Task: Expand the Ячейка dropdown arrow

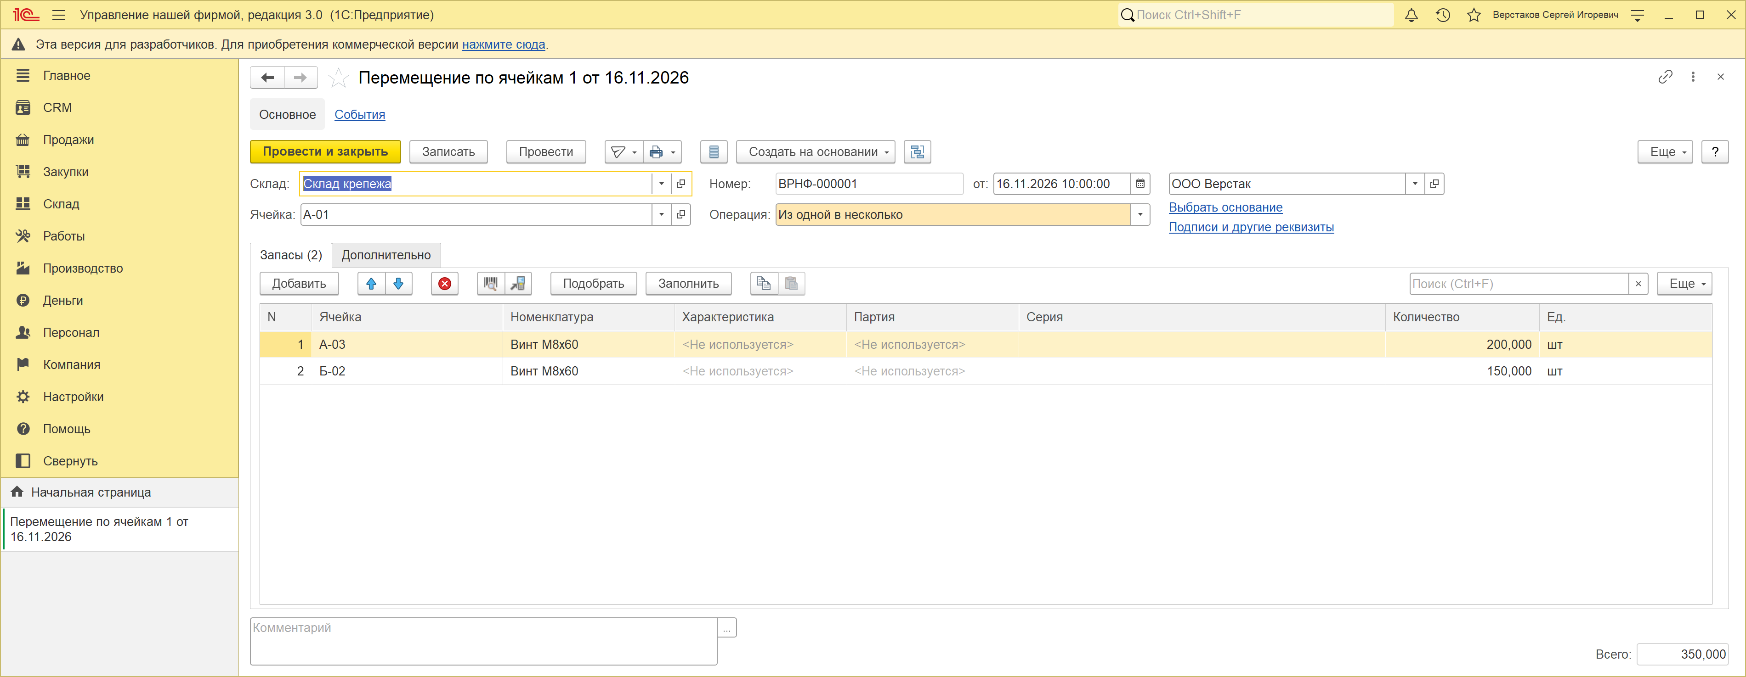Action: pos(662,215)
